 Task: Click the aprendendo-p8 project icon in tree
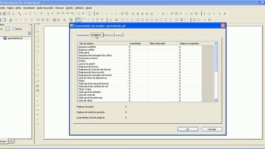[x=5, y=38]
